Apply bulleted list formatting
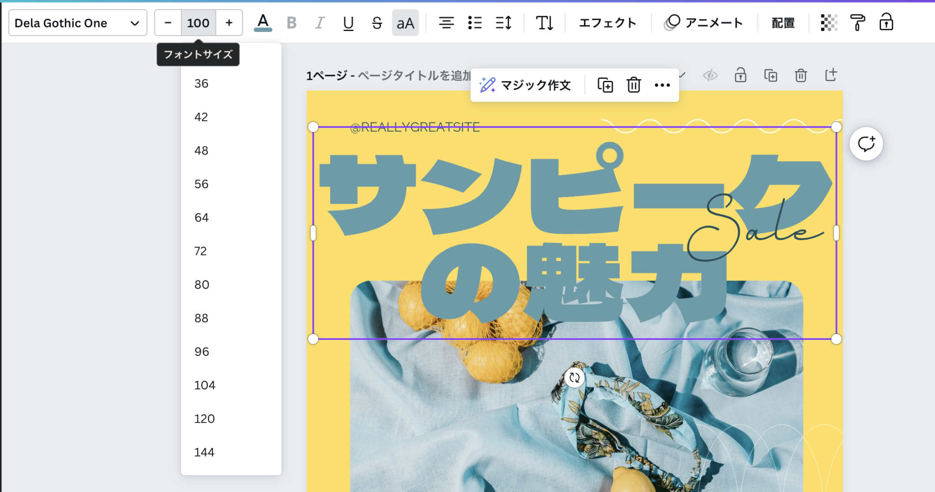This screenshot has width=935, height=492. [x=475, y=22]
